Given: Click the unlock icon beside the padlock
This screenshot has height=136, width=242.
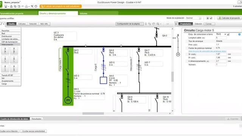Looking at the screenshot, I should pos(211,18).
